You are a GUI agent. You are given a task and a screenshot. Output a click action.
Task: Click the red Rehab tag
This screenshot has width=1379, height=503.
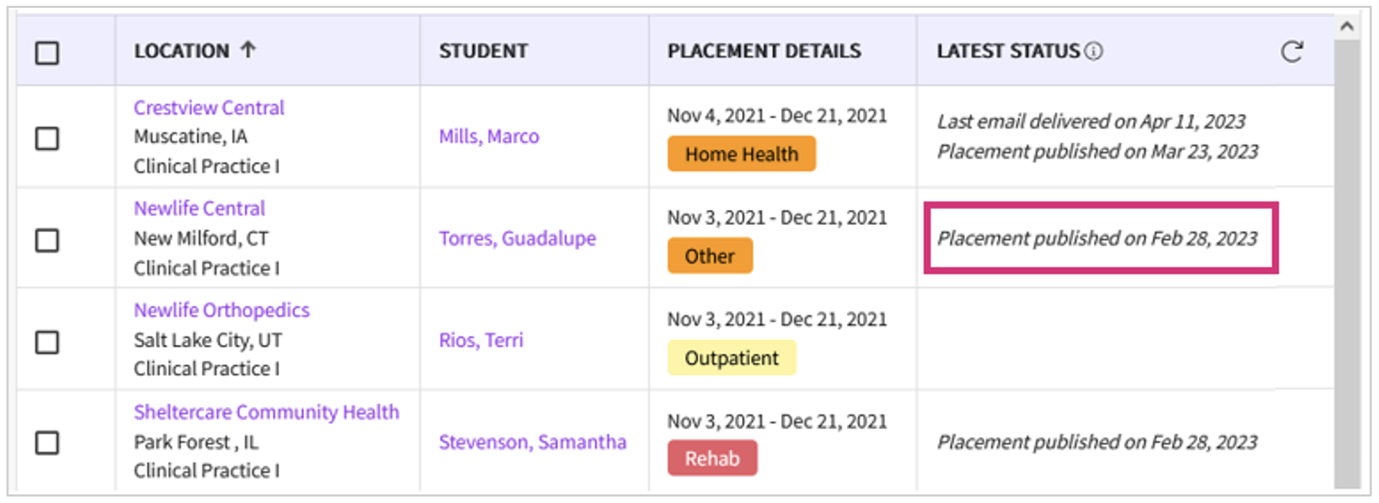[712, 458]
